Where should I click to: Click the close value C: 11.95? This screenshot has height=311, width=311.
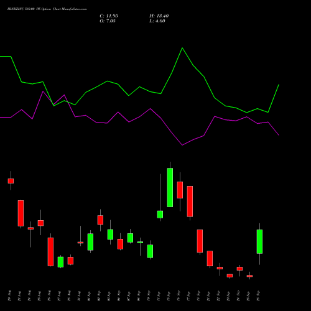(x=109, y=16)
